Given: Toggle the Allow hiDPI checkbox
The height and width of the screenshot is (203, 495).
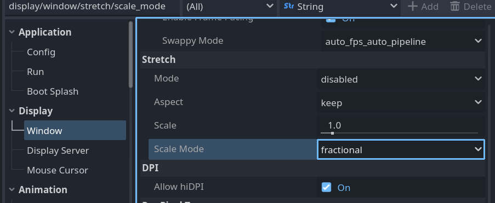Looking at the screenshot, I should [x=326, y=187].
